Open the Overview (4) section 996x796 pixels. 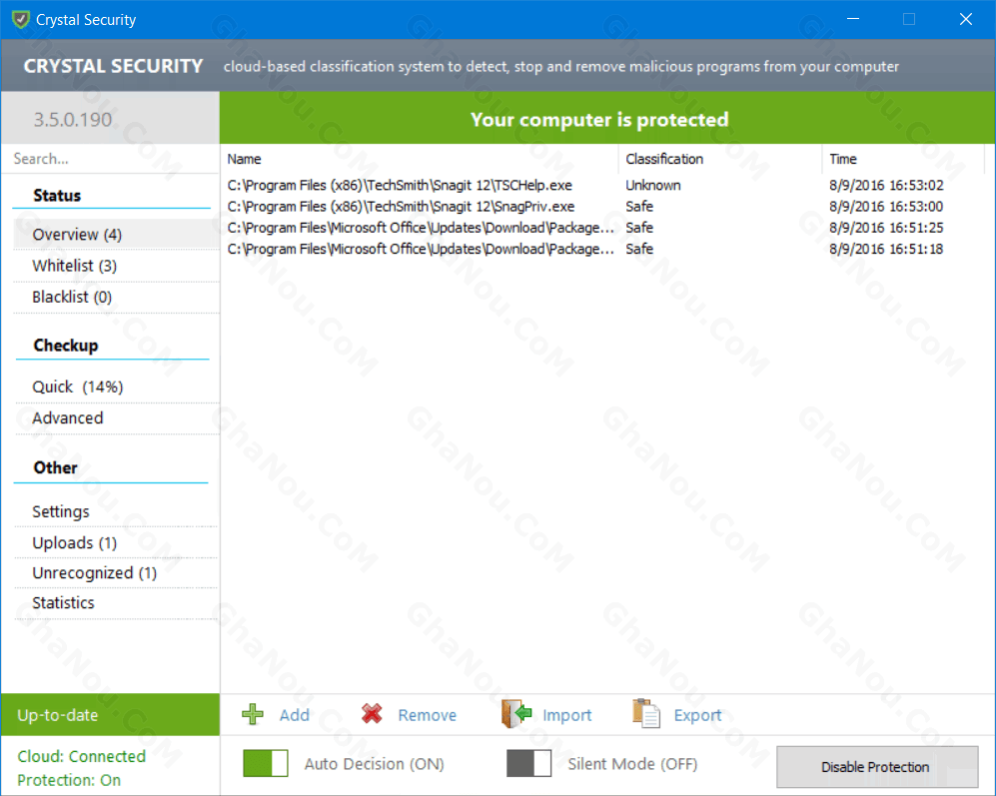coord(116,235)
